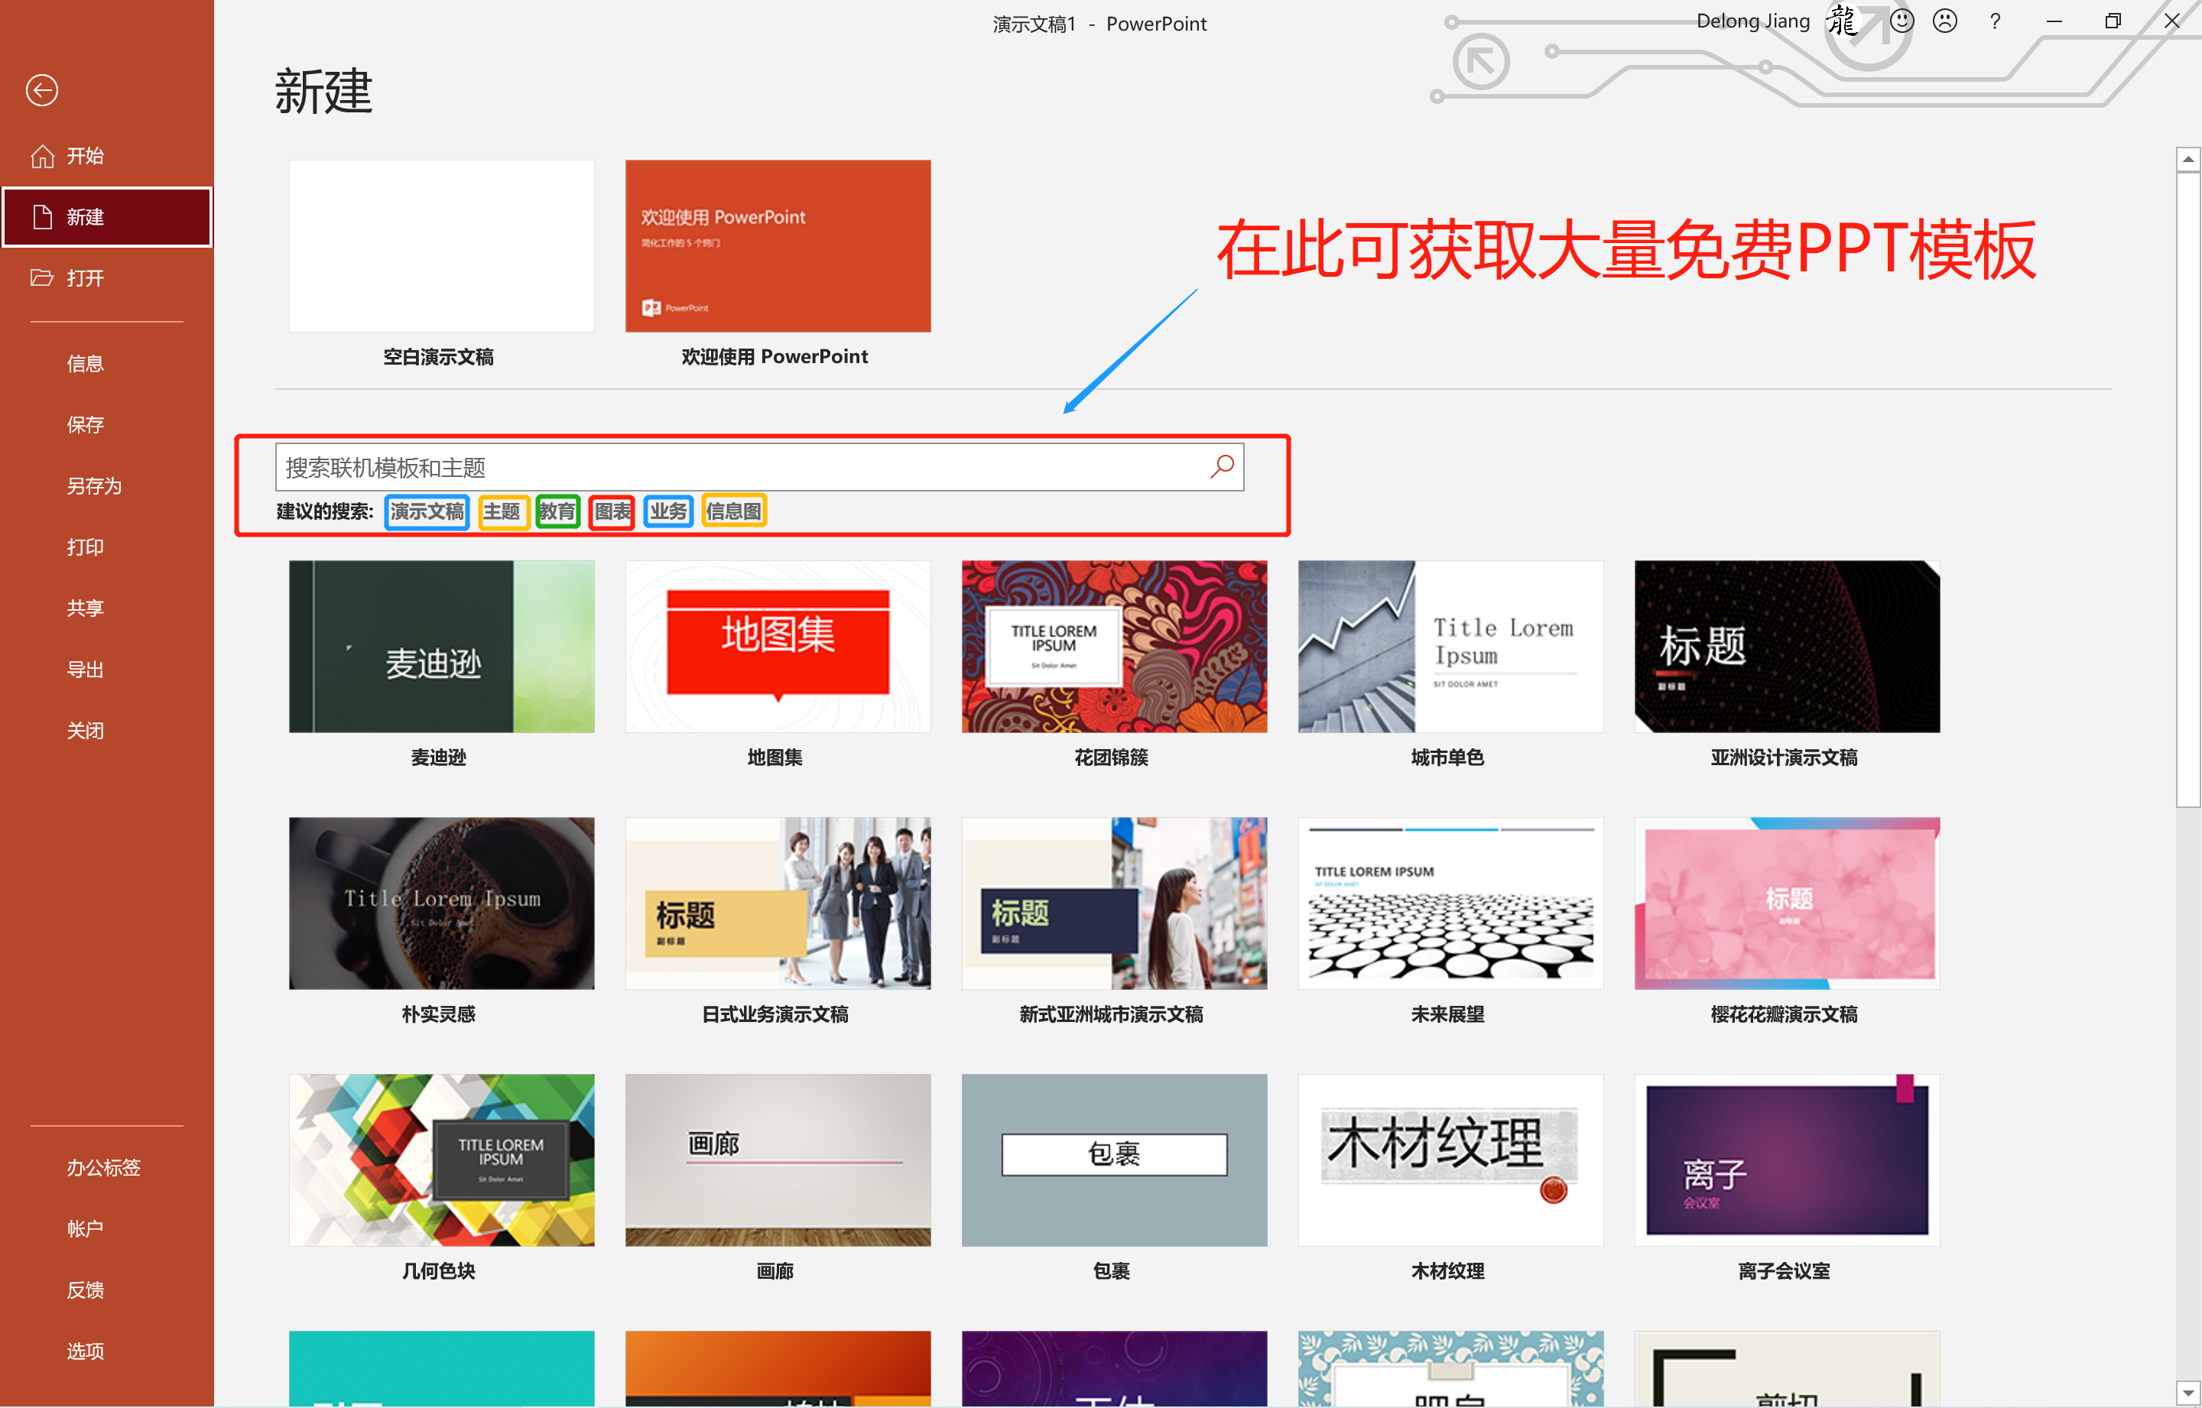Viewport: 2202px width, 1408px height.
Task: Choose the 花团锦簇 template
Action: (x=1115, y=647)
